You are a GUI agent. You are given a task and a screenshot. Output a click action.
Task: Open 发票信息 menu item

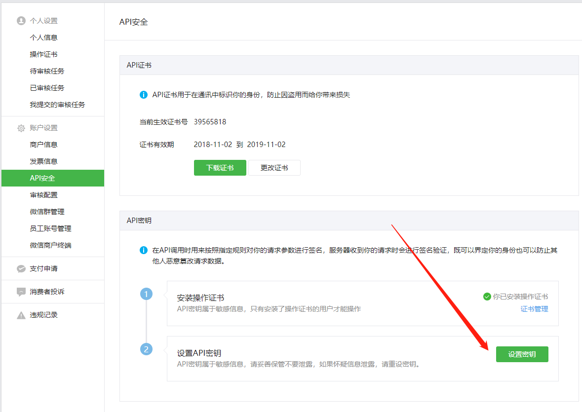[x=43, y=161]
